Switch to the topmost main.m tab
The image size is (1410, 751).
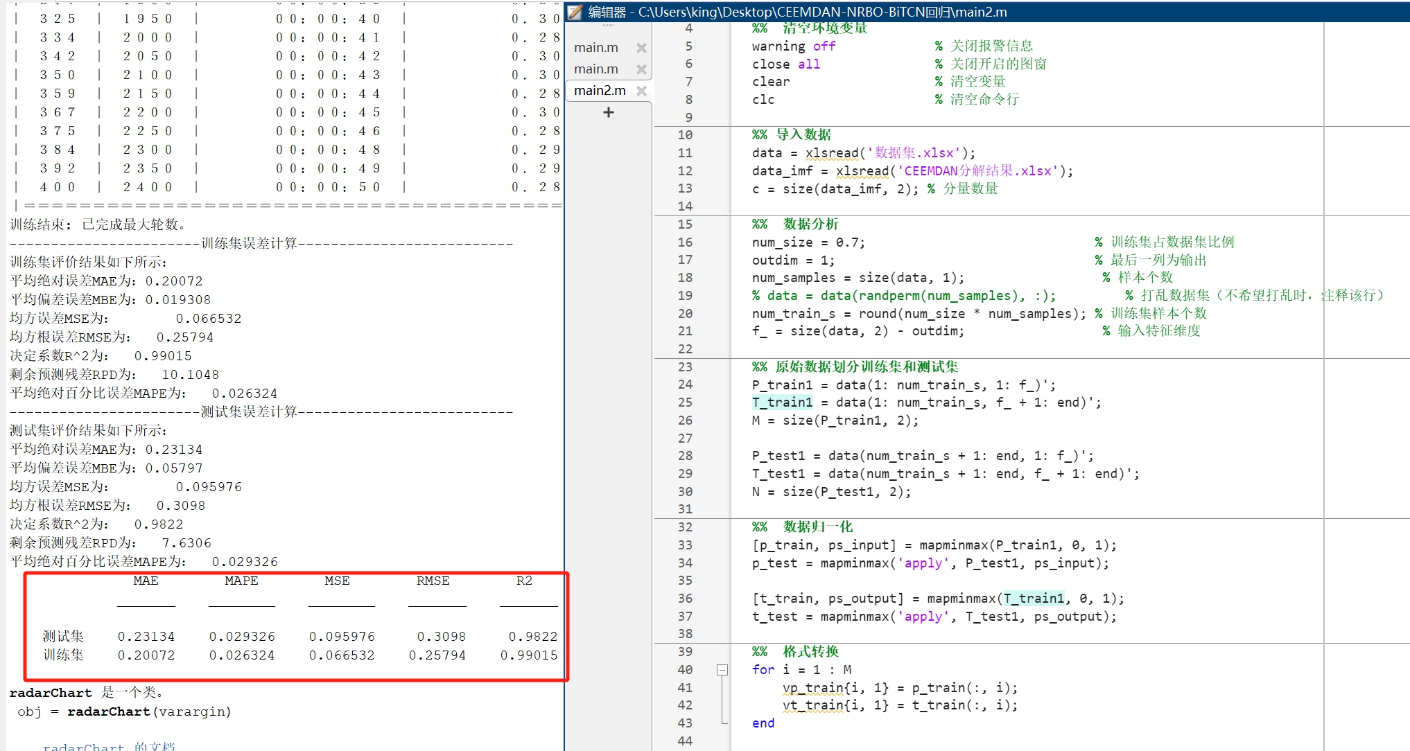coord(596,48)
